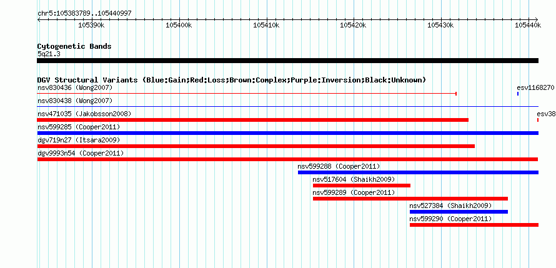Click the nsv830436 (Wong2007) label
The height and width of the screenshot is (268, 556).
(x=75, y=87)
